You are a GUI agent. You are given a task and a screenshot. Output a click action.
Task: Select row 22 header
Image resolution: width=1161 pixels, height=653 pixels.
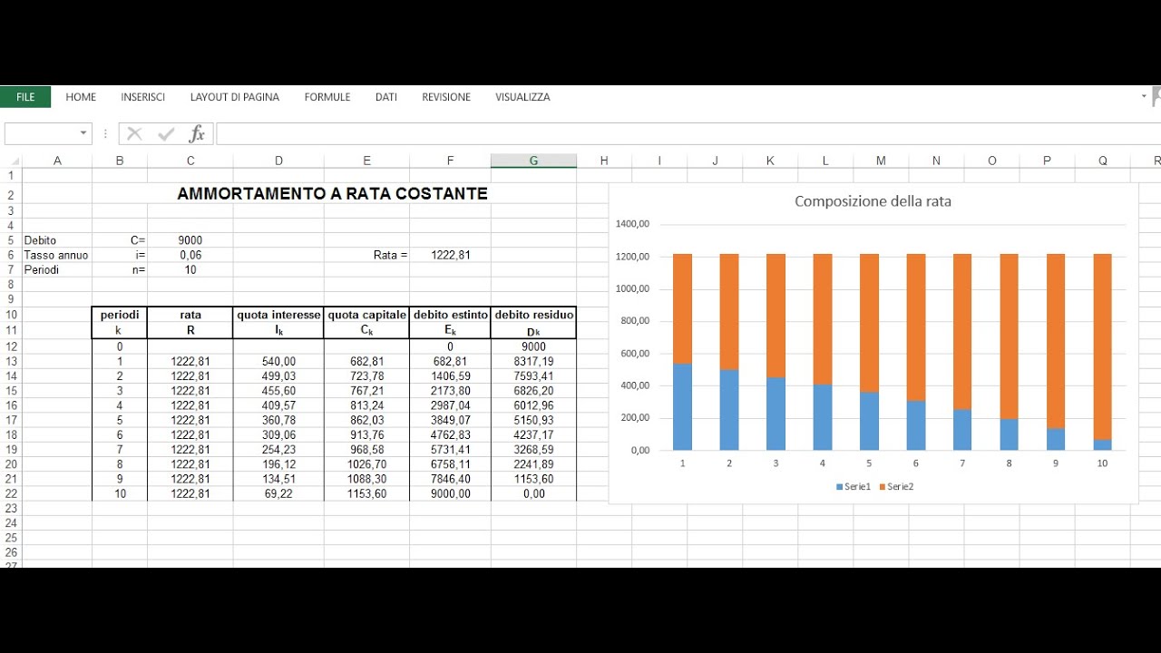[11, 493]
